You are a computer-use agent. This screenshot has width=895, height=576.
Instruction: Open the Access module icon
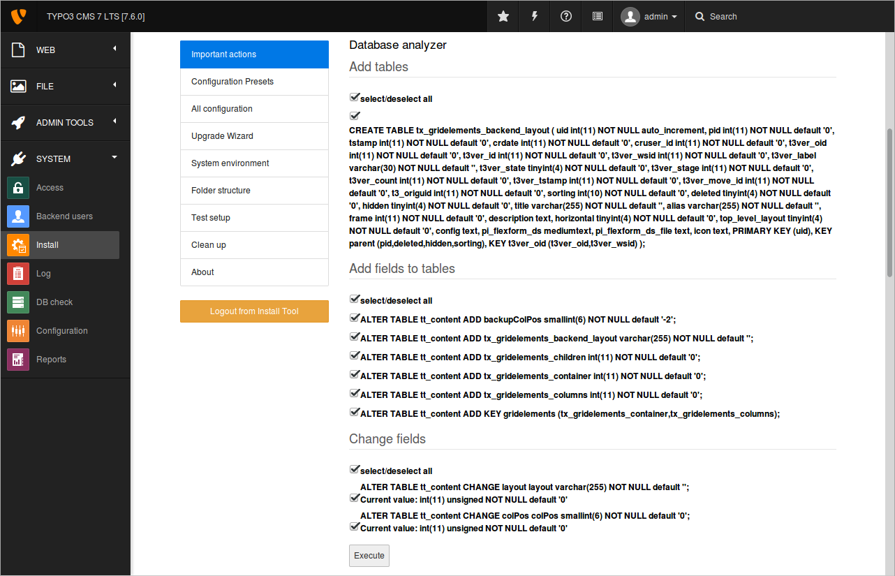click(18, 188)
